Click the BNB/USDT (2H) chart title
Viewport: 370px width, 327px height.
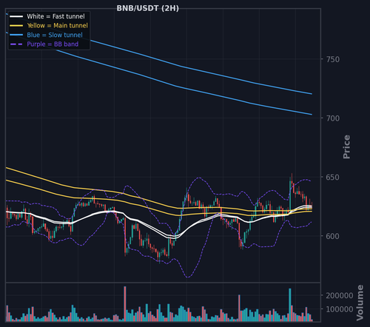point(147,8)
